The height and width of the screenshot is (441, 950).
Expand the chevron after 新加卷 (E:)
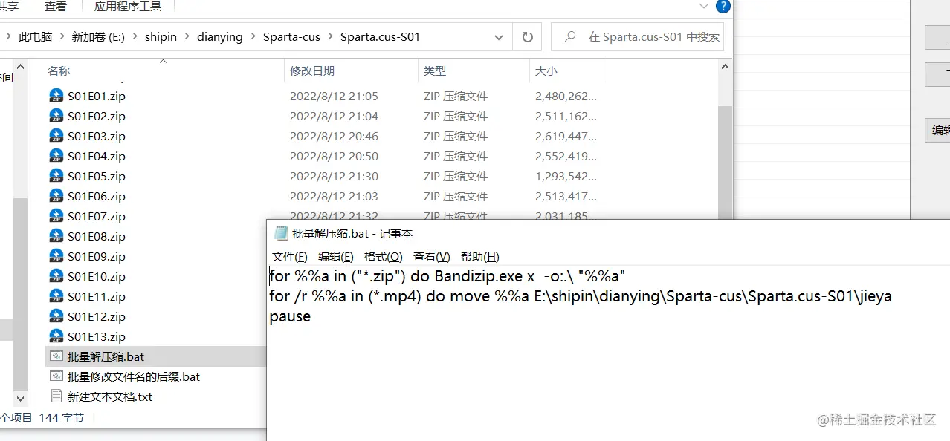135,37
